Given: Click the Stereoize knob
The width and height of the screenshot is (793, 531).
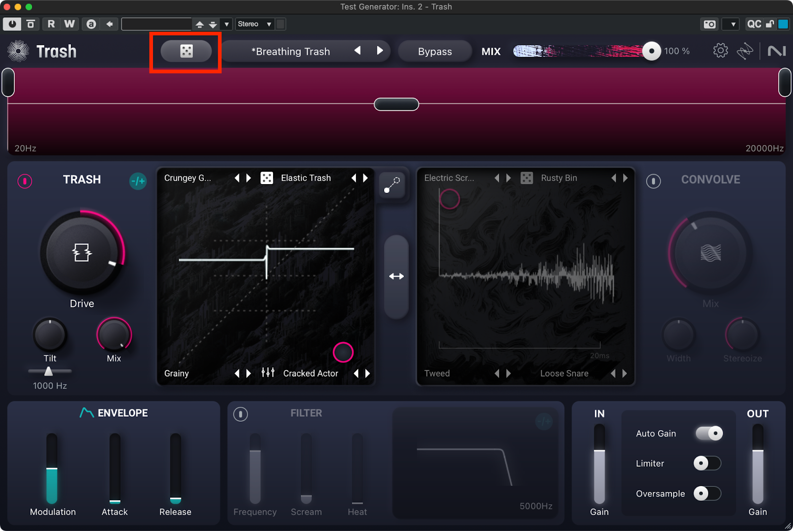Looking at the screenshot, I should [x=742, y=335].
